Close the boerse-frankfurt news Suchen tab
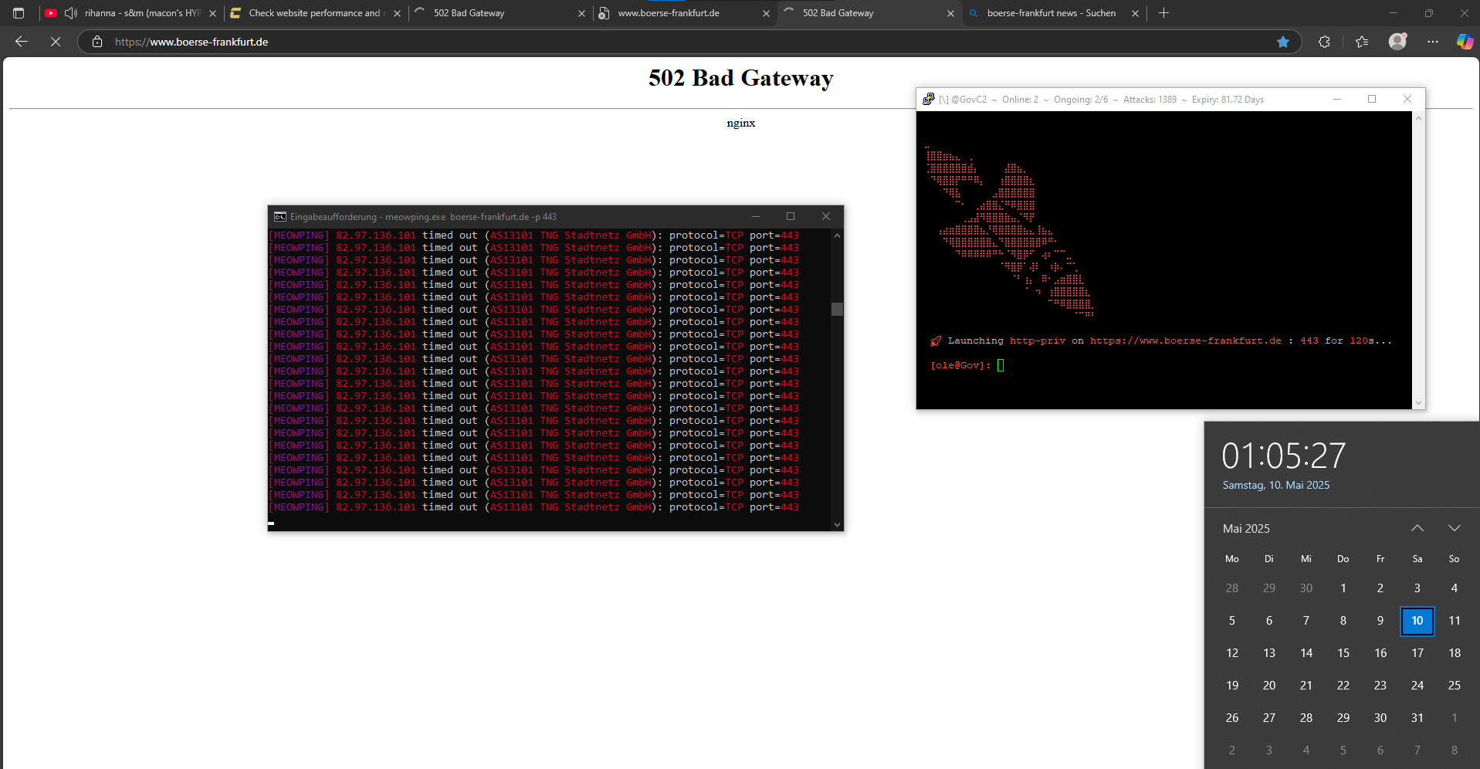 pyautogui.click(x=1136, y=13)
